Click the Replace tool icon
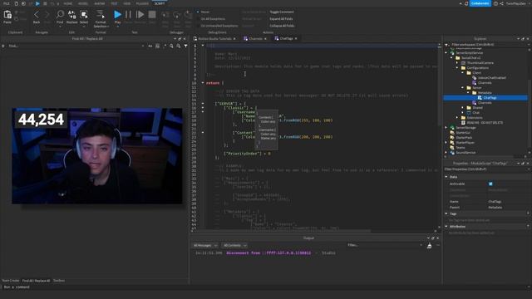Image resolution: width=532 pixels, height=299 pixels. [x=71, y=14]
